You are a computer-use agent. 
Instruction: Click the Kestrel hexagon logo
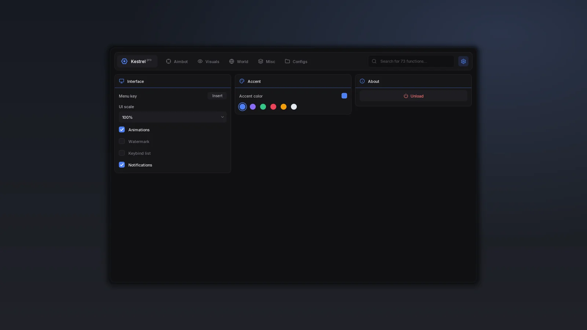pyautogui.click(x=124, y=61)
